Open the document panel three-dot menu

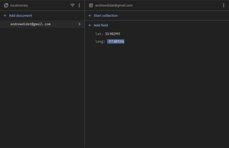[224, 5]
